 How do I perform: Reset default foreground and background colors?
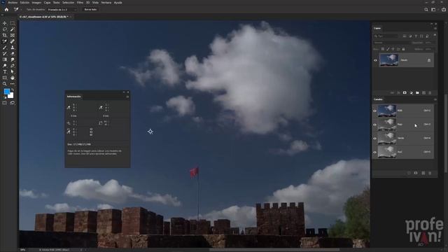click(5, 97)
